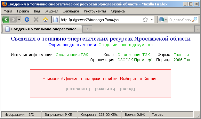Maximize the Firefox window
This screenshot has height=119, width=201.
pyautogui.click(x=191, y=4)
